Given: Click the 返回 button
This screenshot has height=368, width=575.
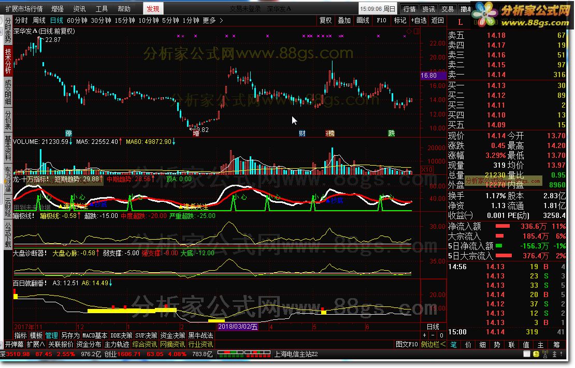Looking at the screenshot, I should coord(438,21).
